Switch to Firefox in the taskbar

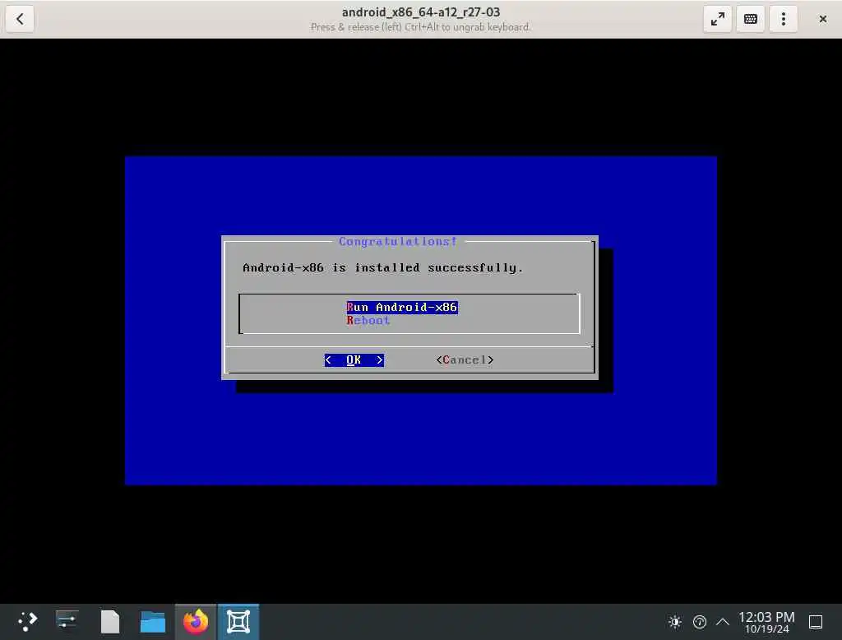[x=196, y=622]
